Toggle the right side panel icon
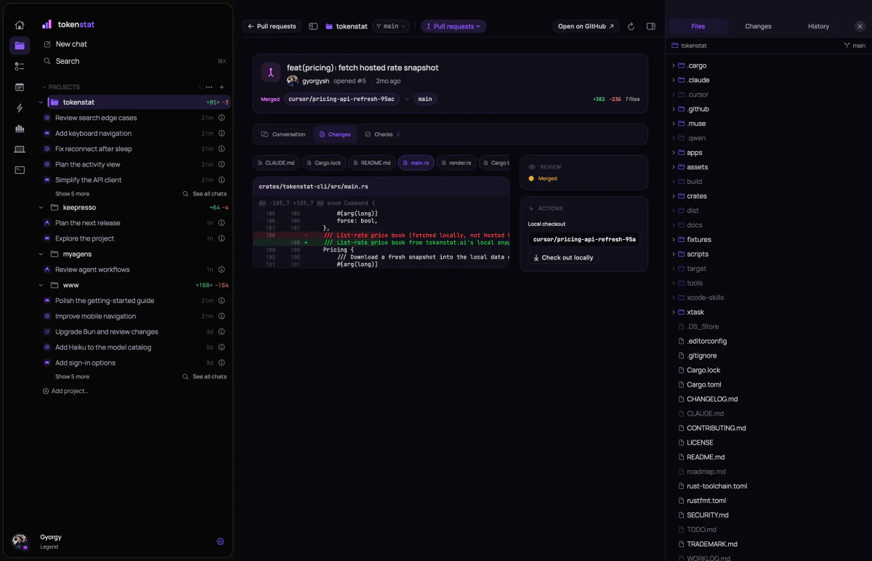 pos(651,26)
